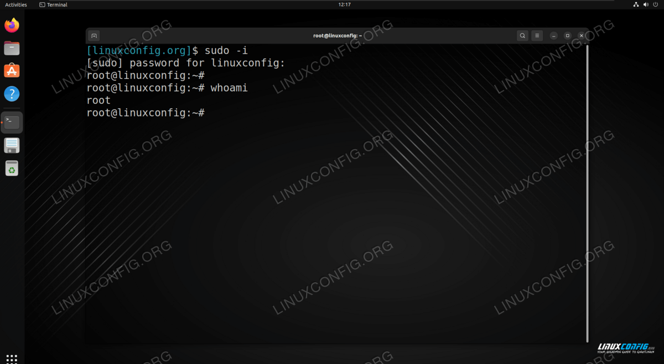This screenshot has width=664, height=364.
Task: Open the Trash from the dock
Action: pyautogui.click(x=12, y=168)
